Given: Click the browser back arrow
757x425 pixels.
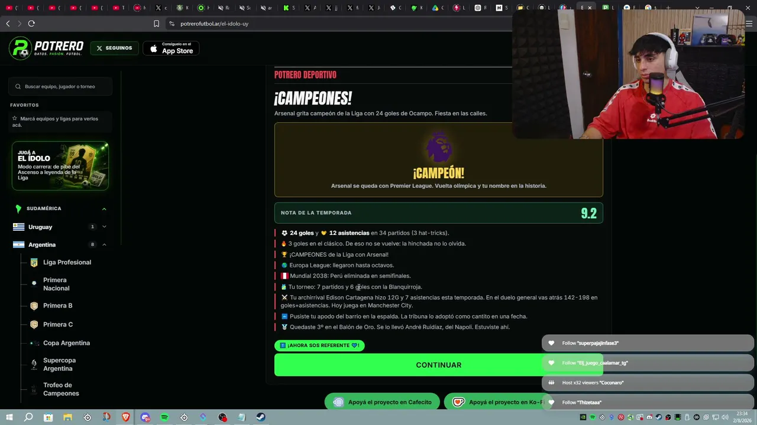Looking at the screenshot, I should point(8,24).
